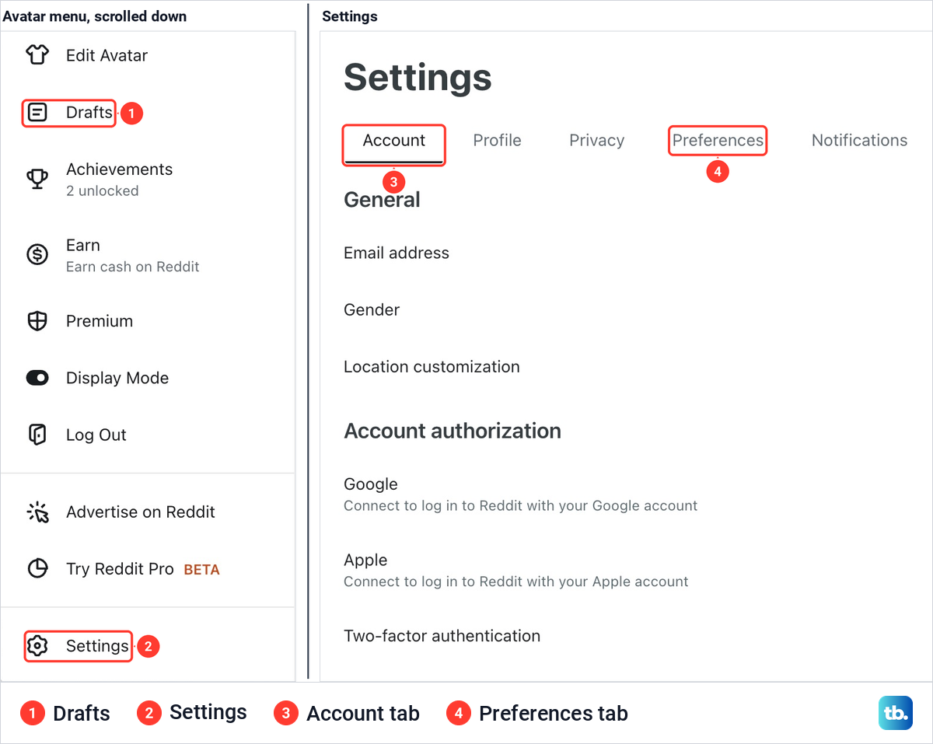The height and width of the screenshot is (744, 933).
Task: Click the General section heading
Action: click(382, 200)
